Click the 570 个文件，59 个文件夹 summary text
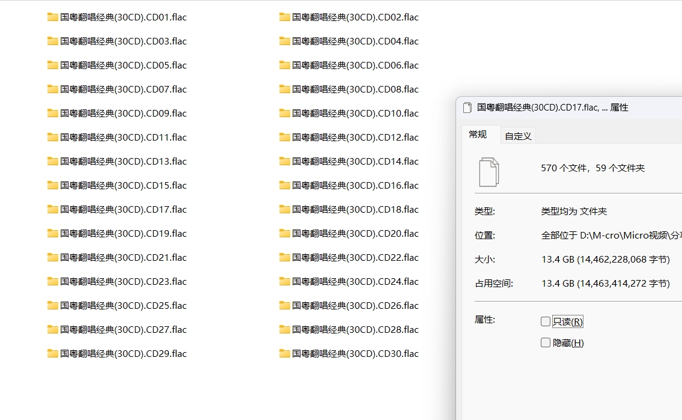 click(593, 168)
